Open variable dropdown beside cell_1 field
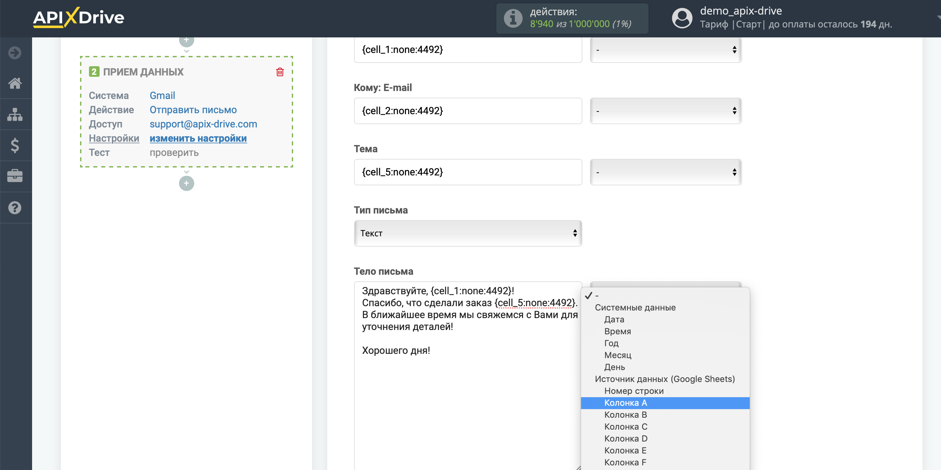 [x=666, y=50]
